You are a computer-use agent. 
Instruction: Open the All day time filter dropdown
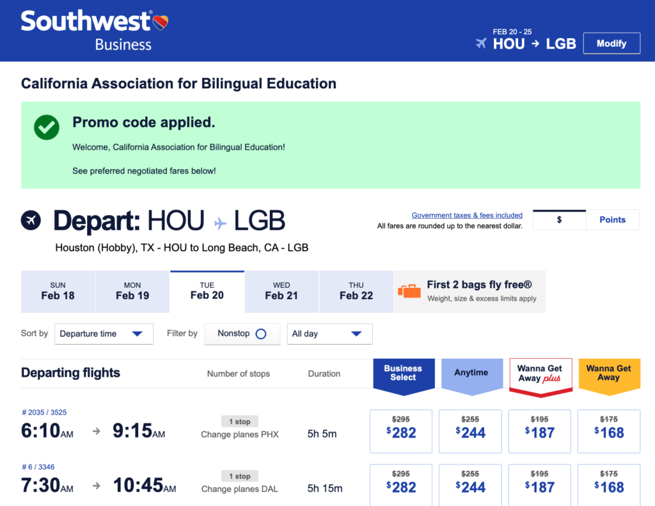[x=329, y=333]
